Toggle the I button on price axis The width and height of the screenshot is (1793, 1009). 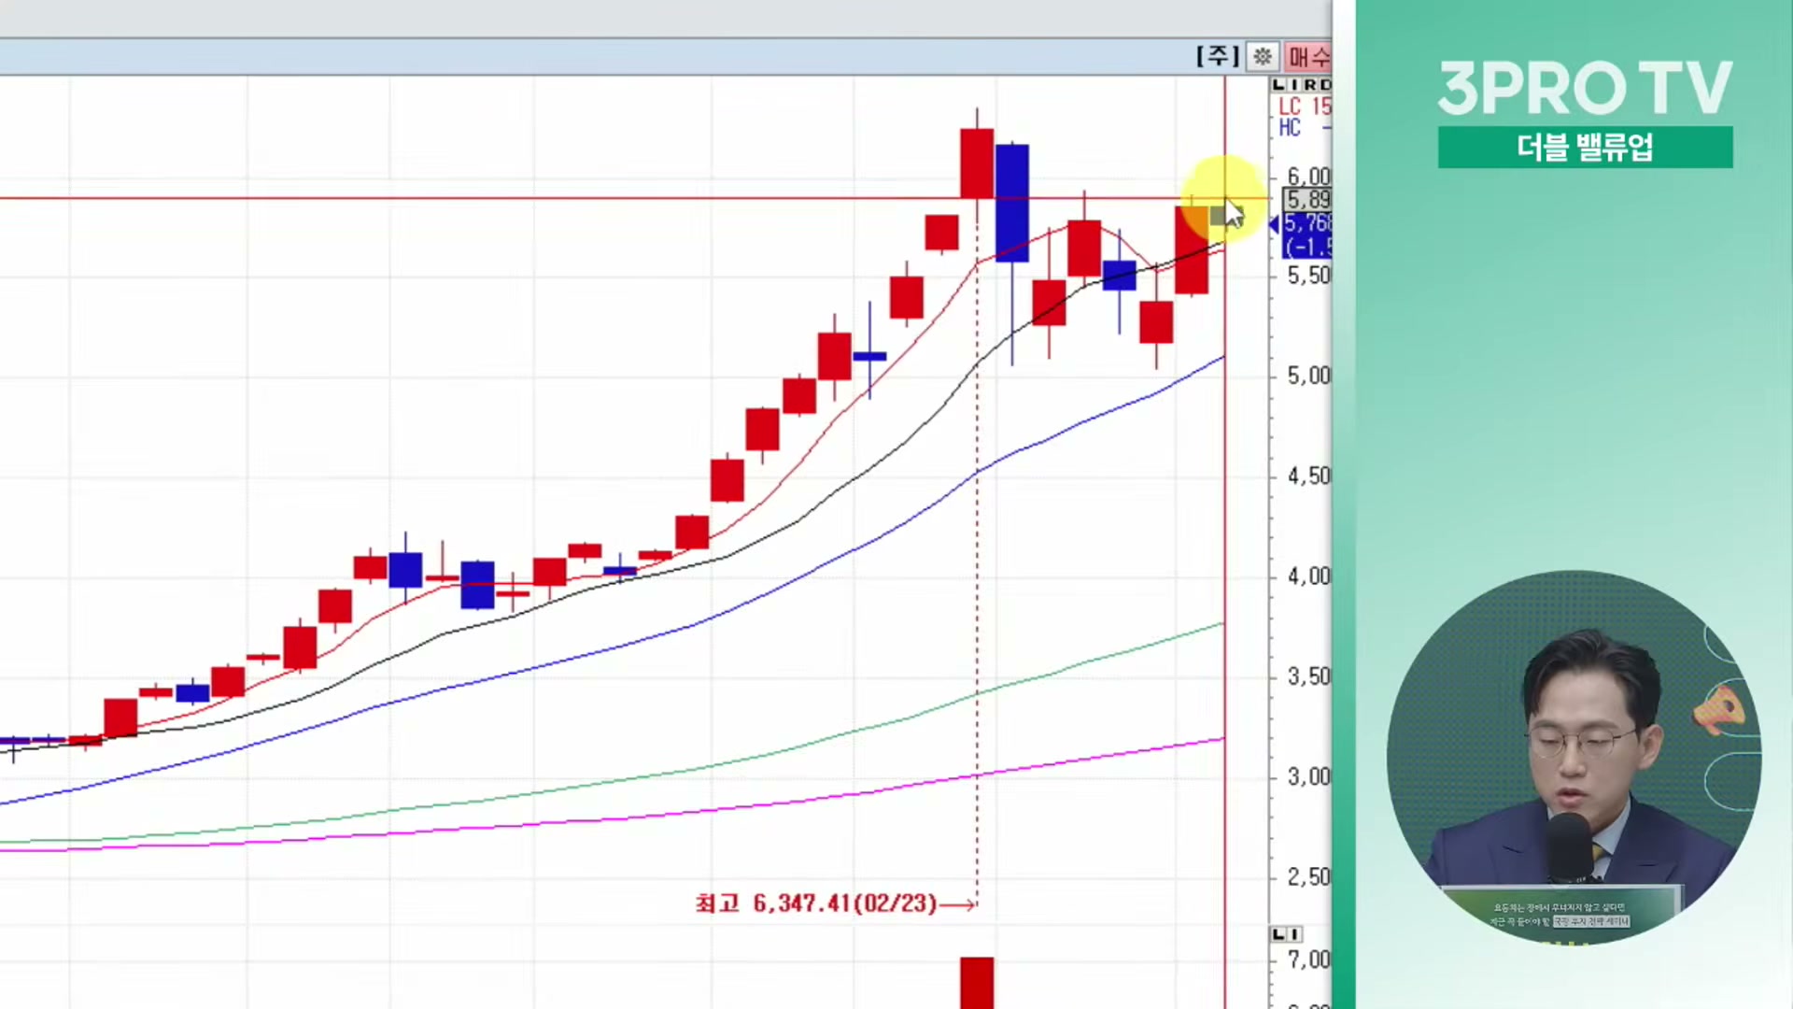[x=1294, y=85]
